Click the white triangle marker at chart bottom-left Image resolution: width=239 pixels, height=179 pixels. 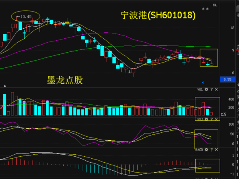pyautogui.click(x=5, y=86)
